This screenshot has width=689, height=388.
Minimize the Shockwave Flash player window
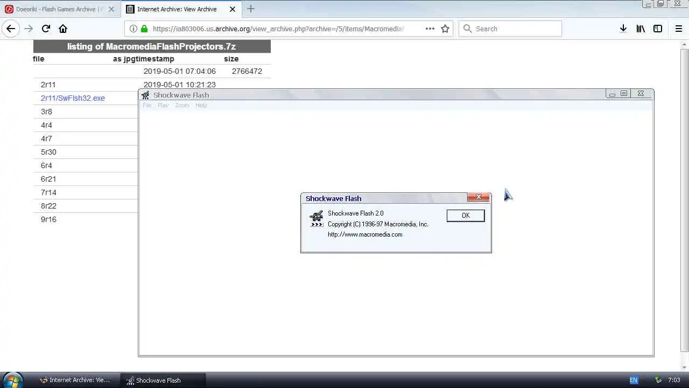(612, 94)
